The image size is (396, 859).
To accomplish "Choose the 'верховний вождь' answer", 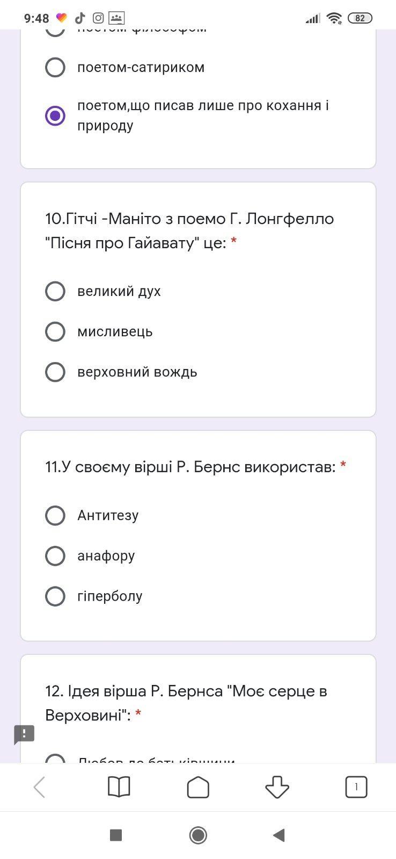I will pyautogui.click(x=55, y=372).
